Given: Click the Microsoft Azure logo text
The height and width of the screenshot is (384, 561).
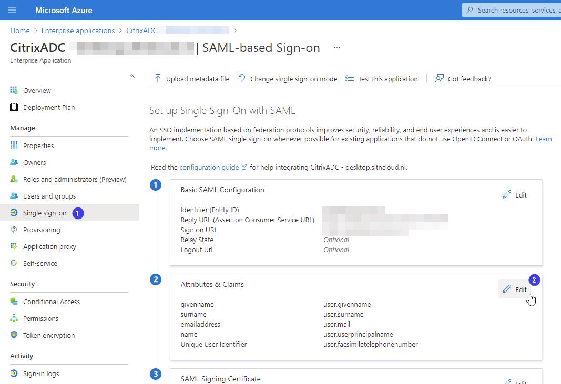Looking at the screenshot, I should pyautogui.click(x=64, y=10).
